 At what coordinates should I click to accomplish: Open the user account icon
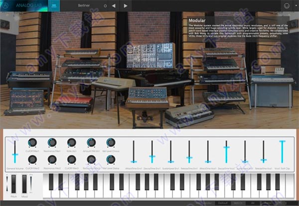click(x=287, y=6)
